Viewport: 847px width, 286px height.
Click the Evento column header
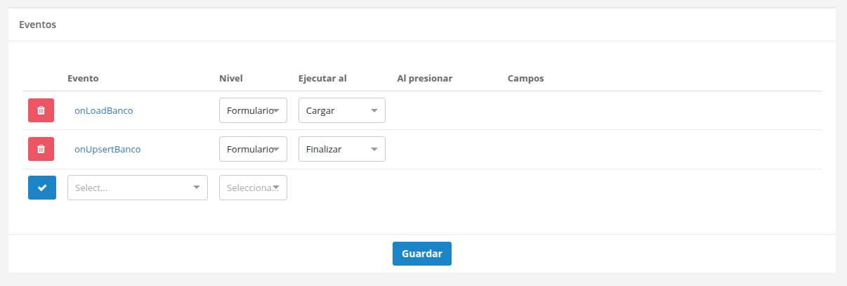pyautogui.click(x=83, y=78)
